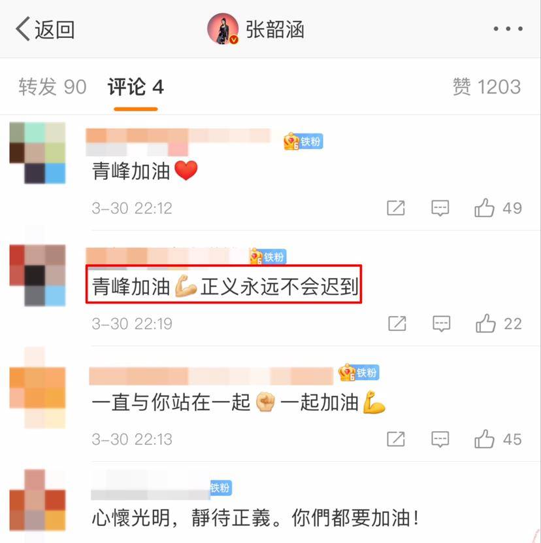This screenshot has height=543, width=541.
Task: Tap the back arrow 返回
Action: 45,29
